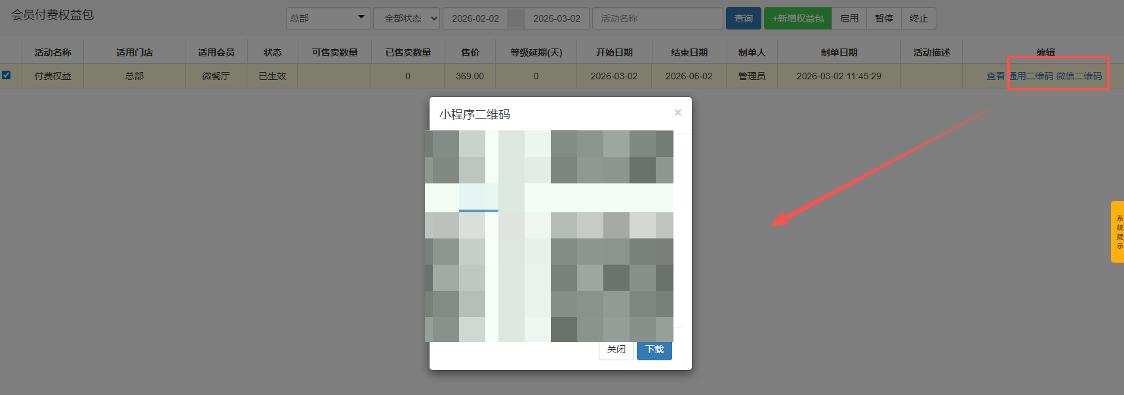Image resolution: width=1124 pixels, height=395 pixels.
Task: Toggle the checkbox for the 付费权益 row
Action: click(7, 75)
